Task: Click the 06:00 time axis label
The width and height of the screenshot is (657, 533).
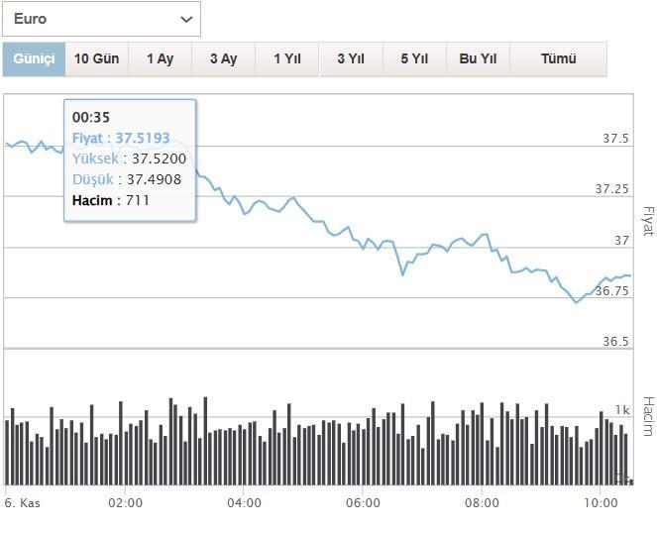Action: 364,502
